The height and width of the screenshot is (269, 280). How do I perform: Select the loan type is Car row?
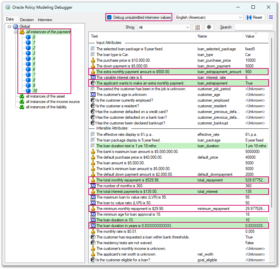179,55
